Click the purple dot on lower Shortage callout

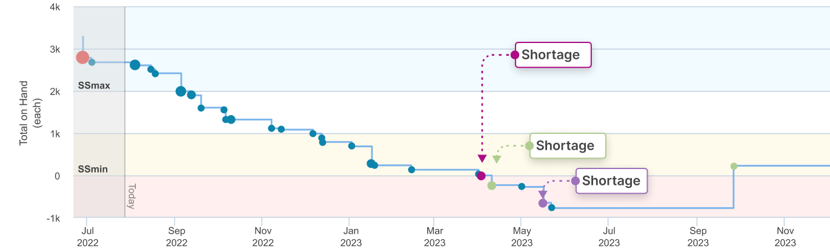pyautogui.click(x=576, y=181)
